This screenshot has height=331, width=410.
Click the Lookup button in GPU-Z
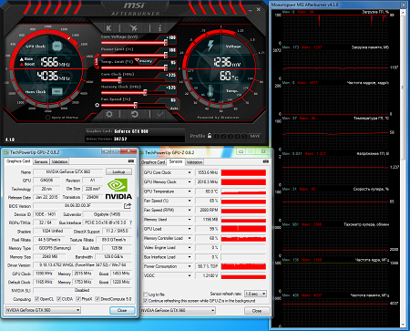118,171
